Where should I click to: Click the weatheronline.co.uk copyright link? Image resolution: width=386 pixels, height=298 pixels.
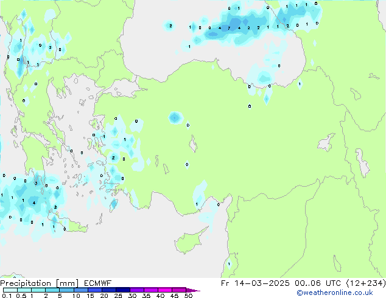335,293
